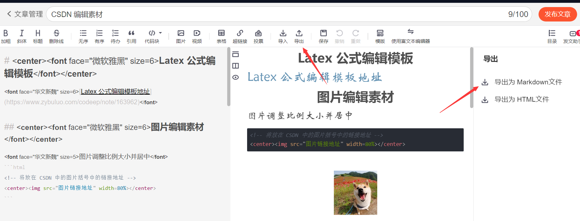Open Latex 公式编辑模板地址 link in preview
This screenshot has height=221, width=580.
click(315, 77)
